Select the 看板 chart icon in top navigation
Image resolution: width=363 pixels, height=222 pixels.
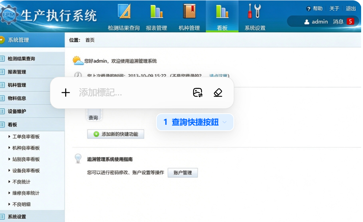[x=222, y=11]
